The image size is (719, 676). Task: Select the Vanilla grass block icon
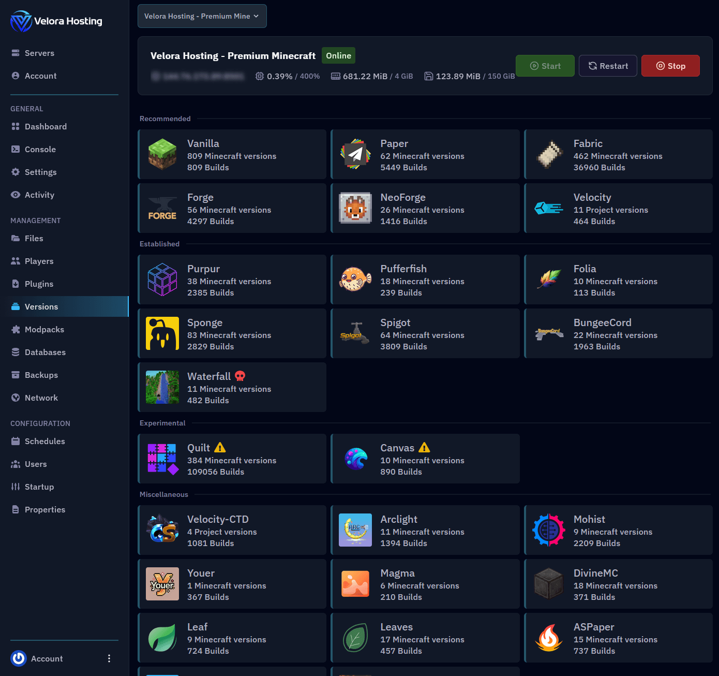point(162,155)
